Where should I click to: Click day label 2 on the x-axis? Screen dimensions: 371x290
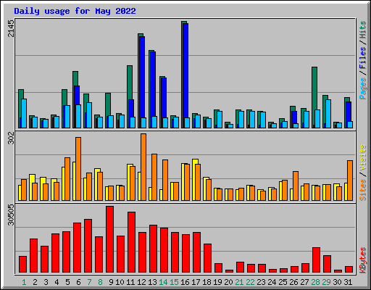tap(35, 282)
